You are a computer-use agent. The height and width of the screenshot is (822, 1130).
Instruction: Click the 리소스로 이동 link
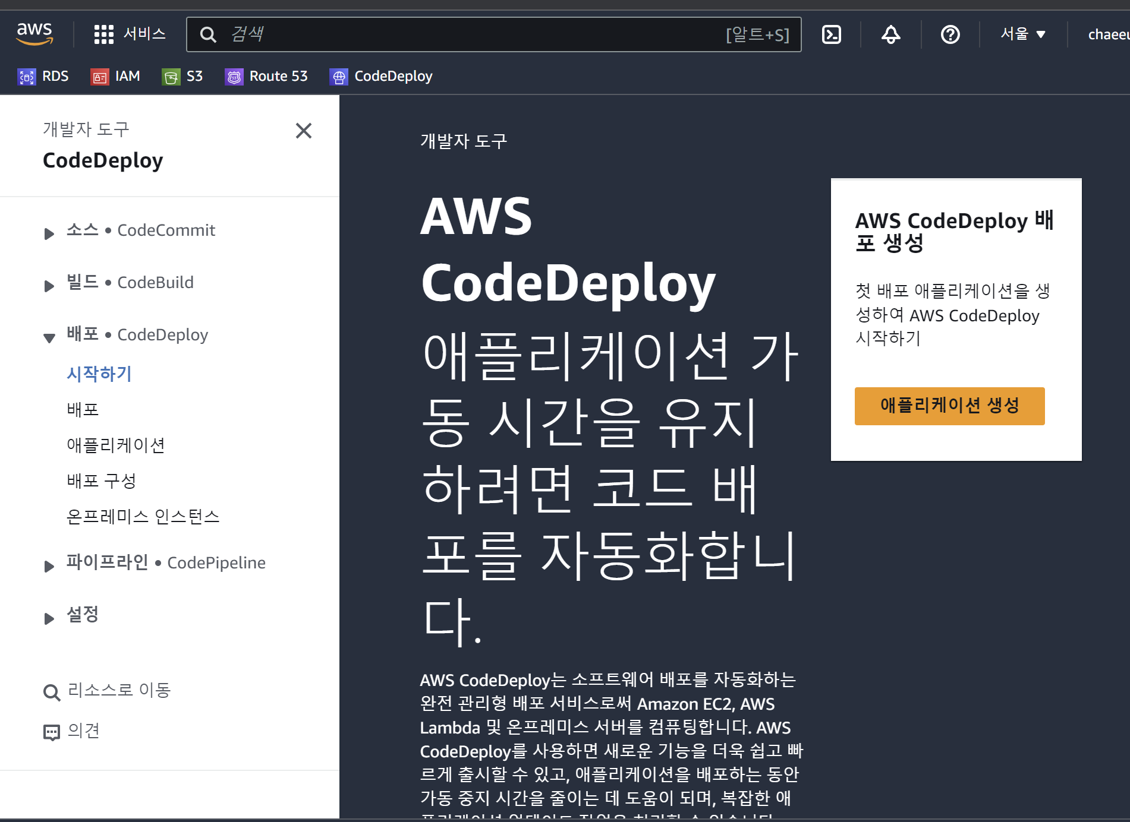point(119,690)
